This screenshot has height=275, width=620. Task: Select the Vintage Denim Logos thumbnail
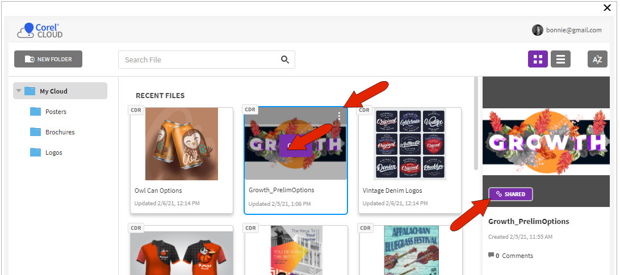[410, 144]
